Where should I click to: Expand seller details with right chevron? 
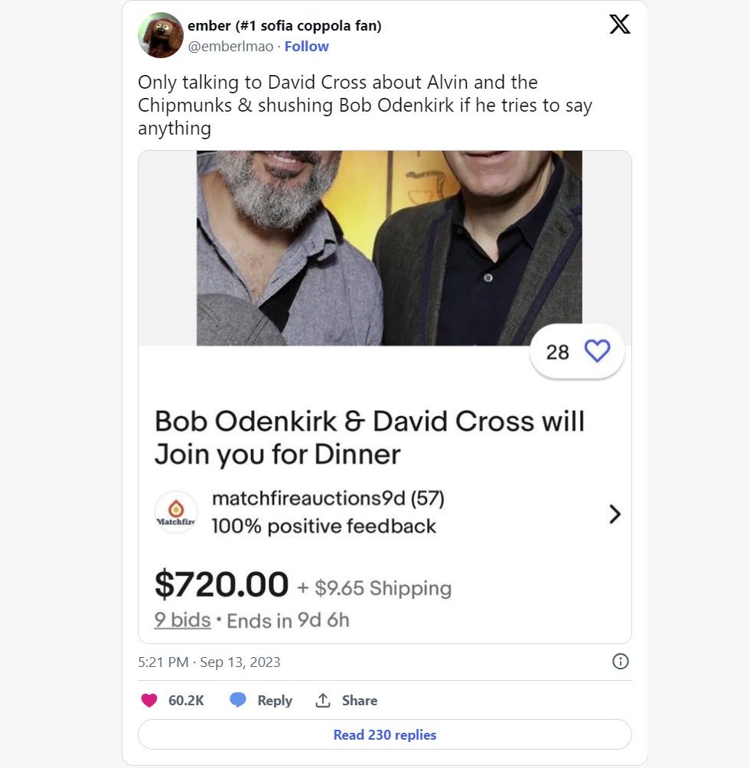pyautogui.click(x=615, y=514)
